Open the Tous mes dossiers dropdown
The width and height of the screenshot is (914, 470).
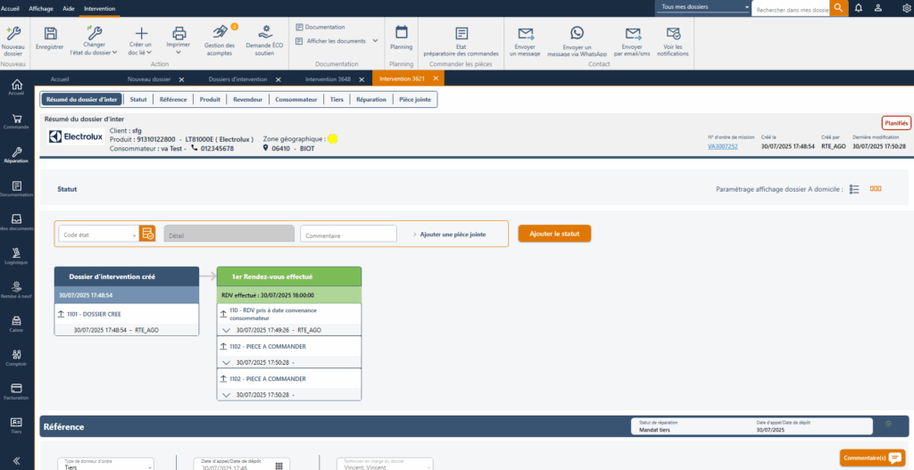pos(703,7)
